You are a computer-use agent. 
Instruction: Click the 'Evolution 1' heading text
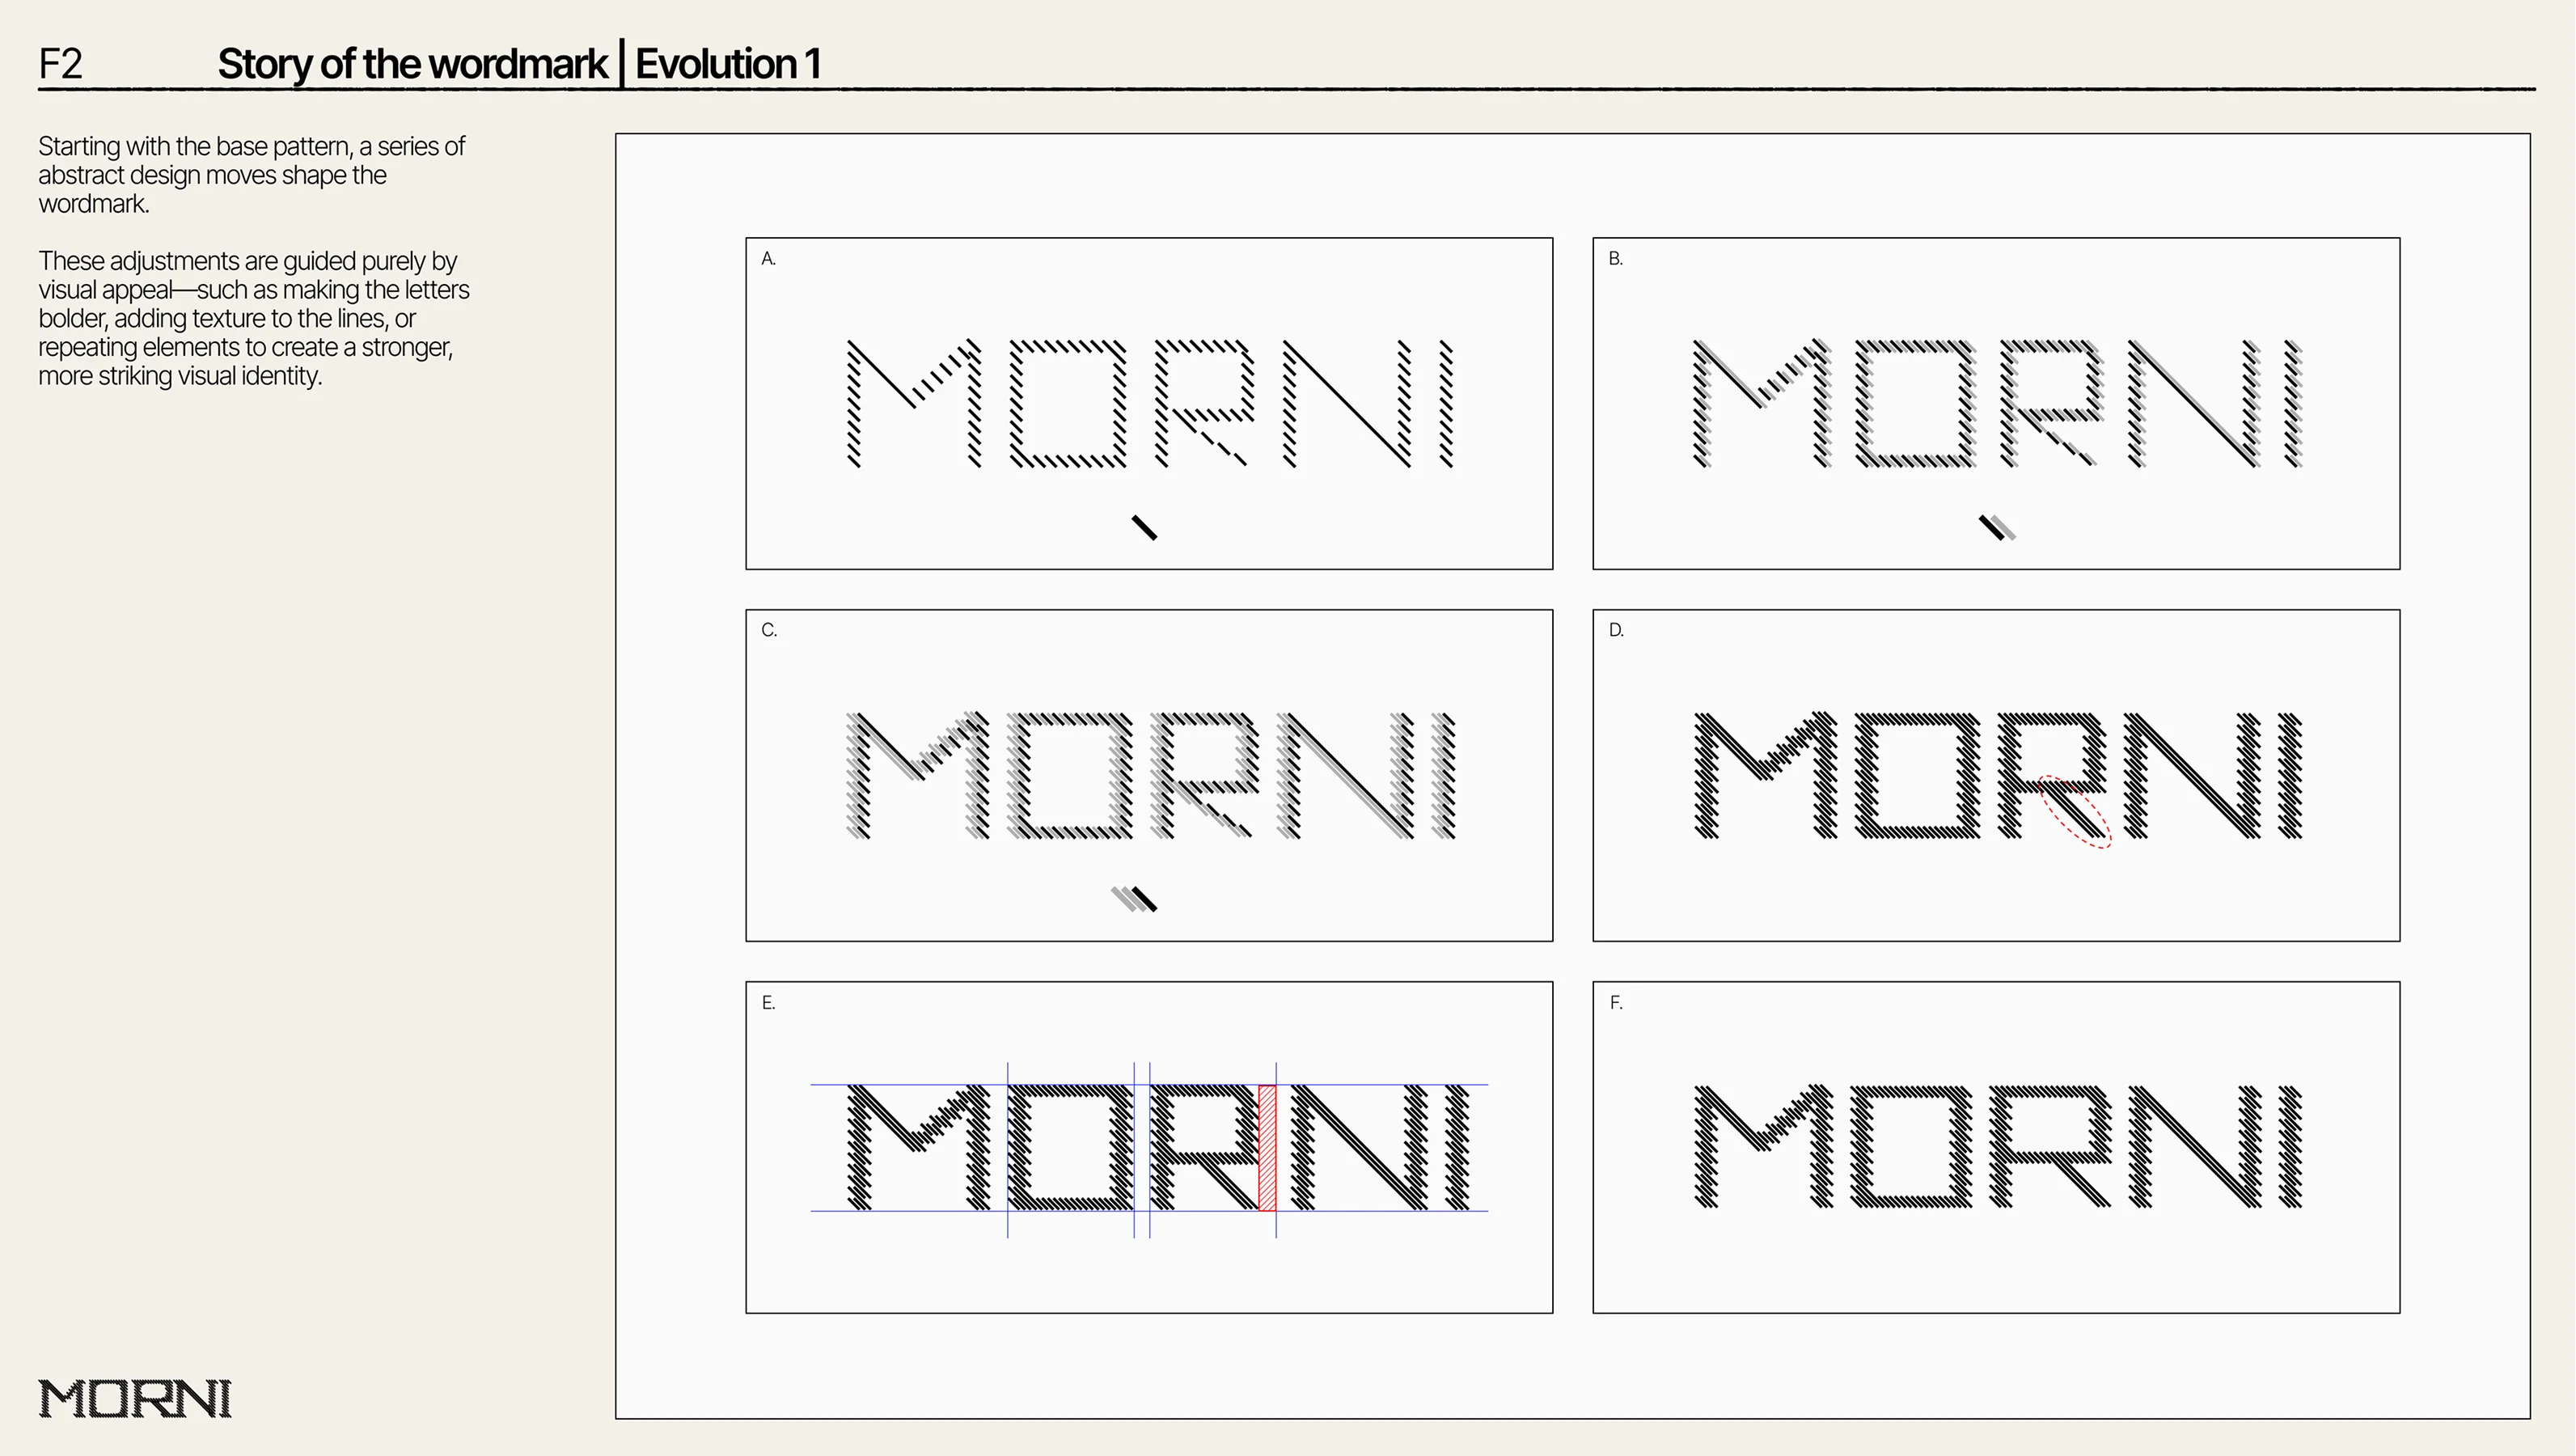click(x=728, y=64)
